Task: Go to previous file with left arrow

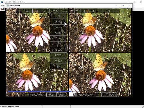Action: tap(72, 11)
